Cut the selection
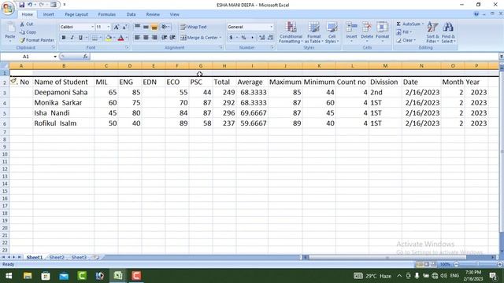This screenshot has height=283, width=504. [x=27, y=24]
